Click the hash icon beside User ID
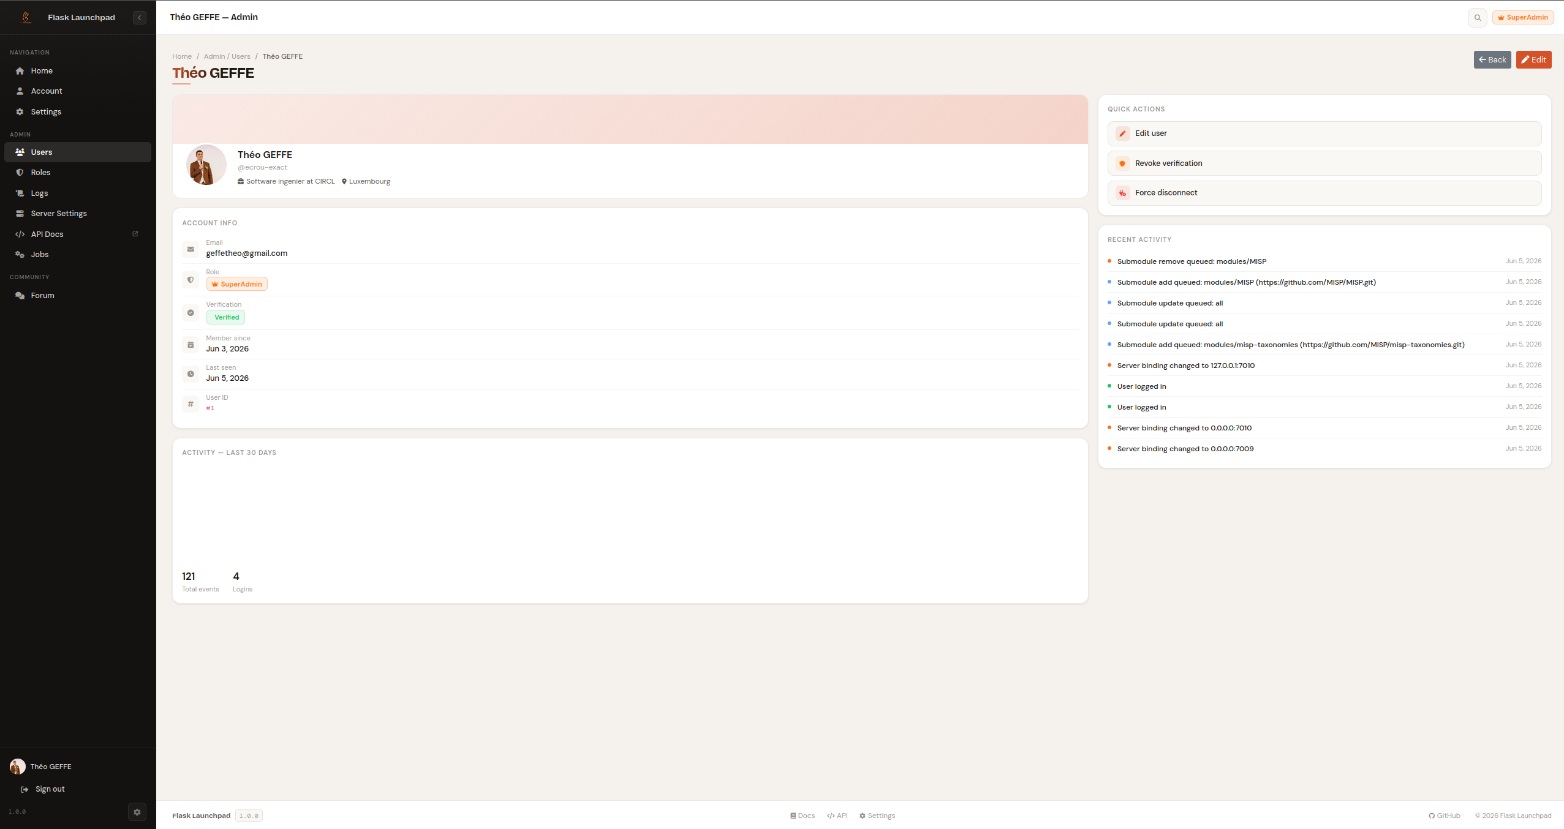The width and height of the screenshot is (1564, 829). click(x=191, y=404)
